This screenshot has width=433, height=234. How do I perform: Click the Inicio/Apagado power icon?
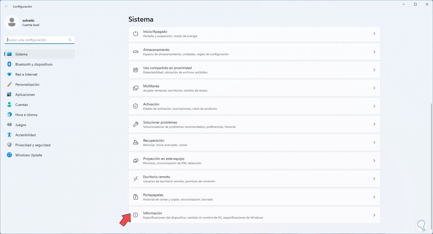click(136, 34)
